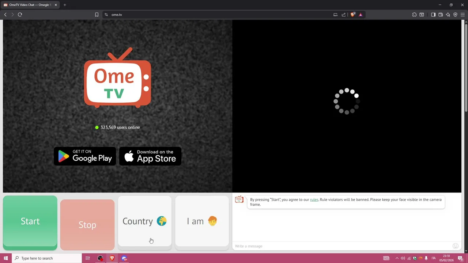Click the OmeTV logo
This screenshot has height=263, width=468.
[x=117, y=78]
